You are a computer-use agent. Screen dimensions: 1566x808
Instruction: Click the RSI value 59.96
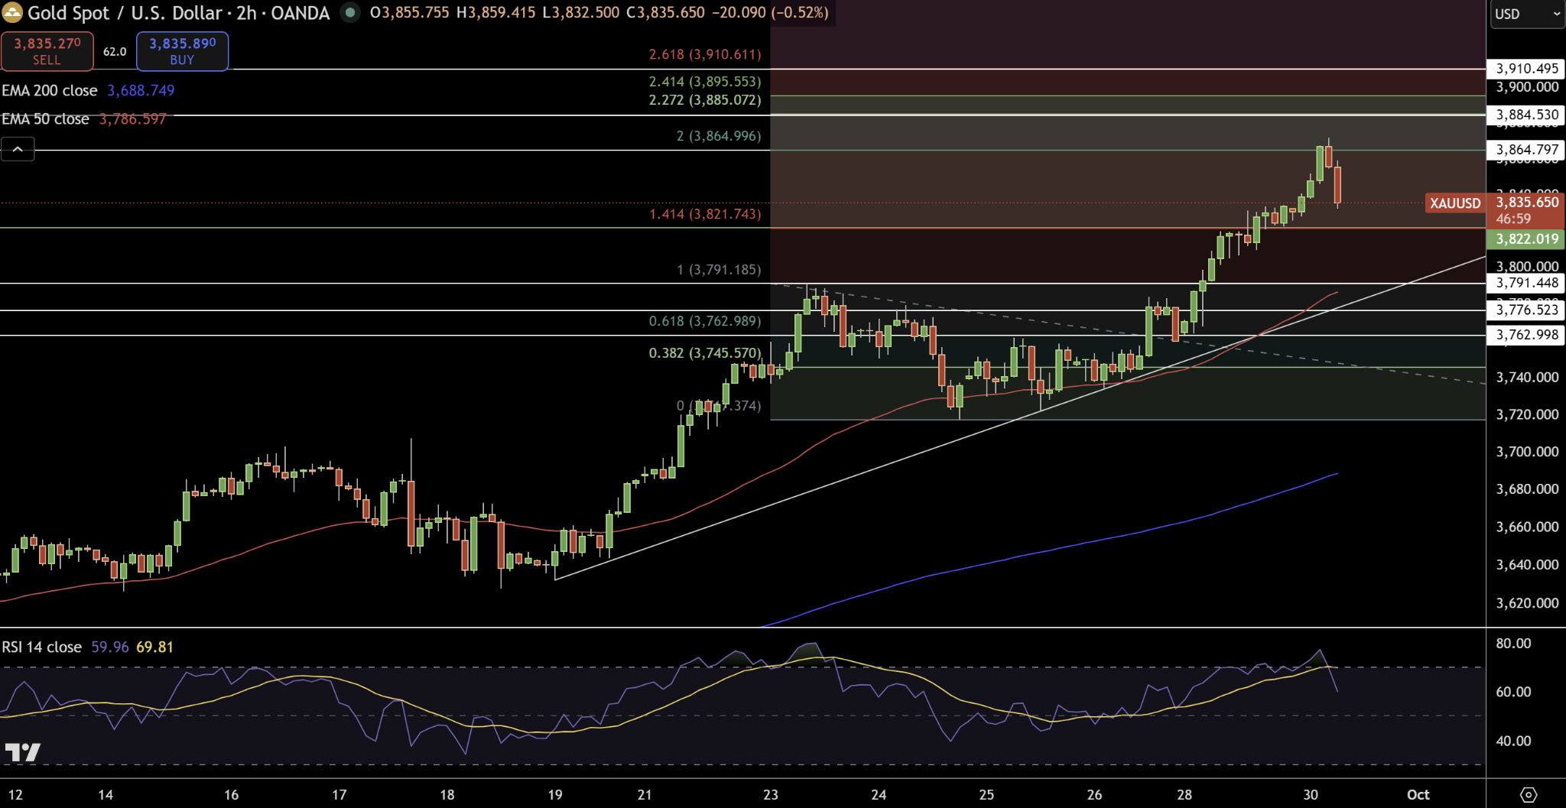pos(110,647)
